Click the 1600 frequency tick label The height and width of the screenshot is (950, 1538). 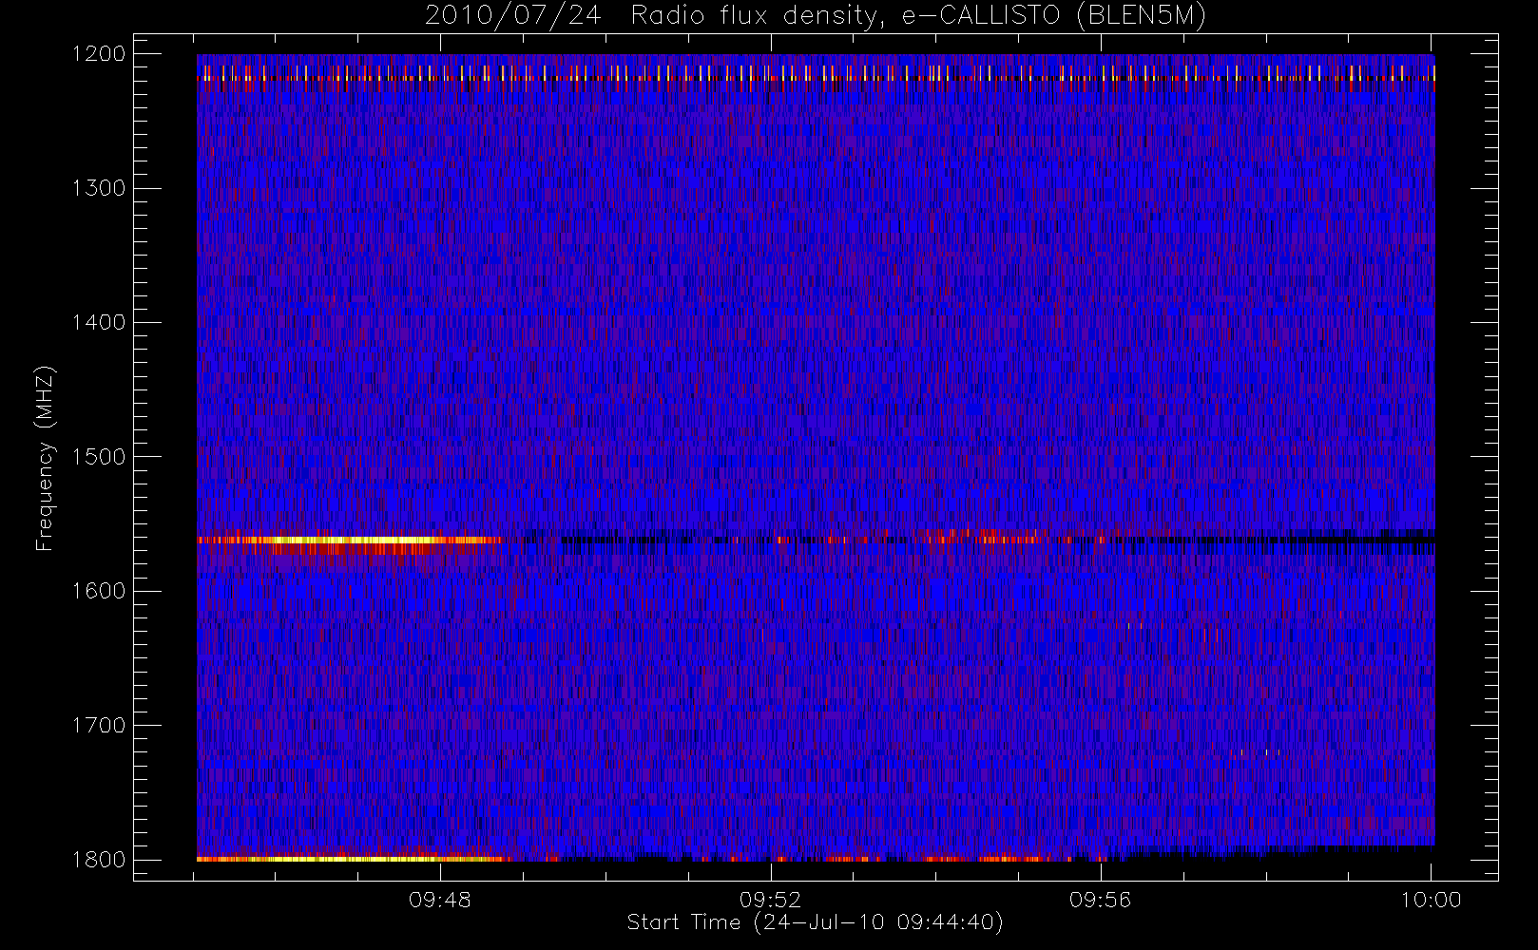pyautogui.click(x=99, y=591)
